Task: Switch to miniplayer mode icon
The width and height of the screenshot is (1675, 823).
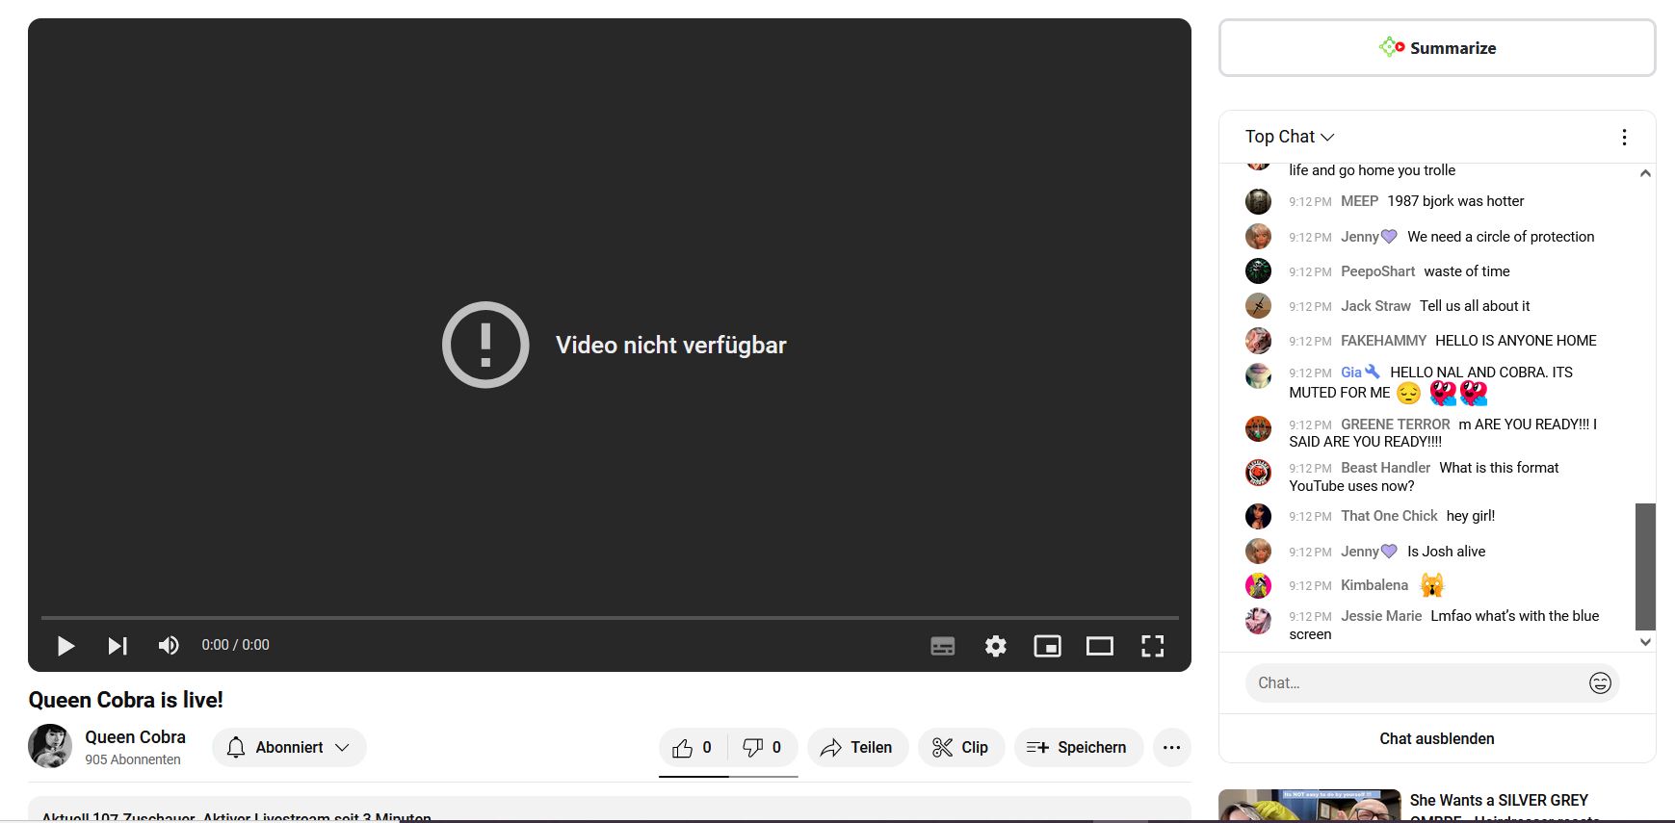Action: pyautogui.click(x=1048, y=646)
